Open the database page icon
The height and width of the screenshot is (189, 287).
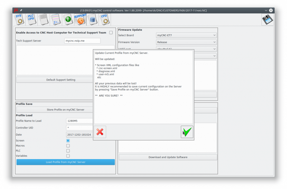(92, 19)
